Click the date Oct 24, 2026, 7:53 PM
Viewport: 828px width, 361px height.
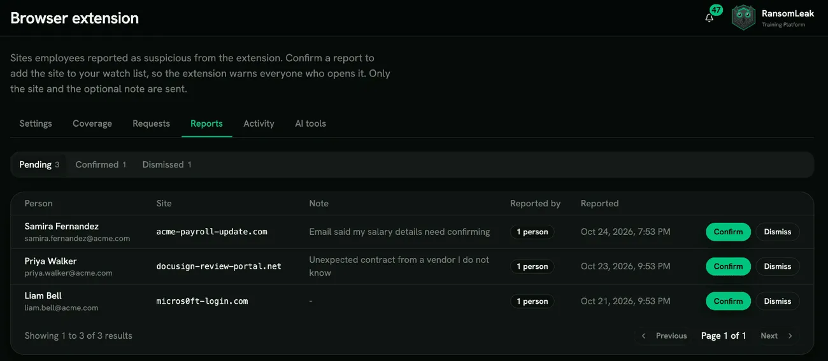tap(625, 232)
